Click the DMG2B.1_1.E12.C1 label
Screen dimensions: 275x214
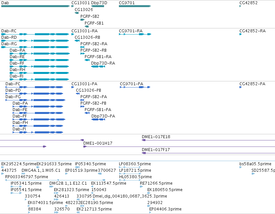point(68,183)
